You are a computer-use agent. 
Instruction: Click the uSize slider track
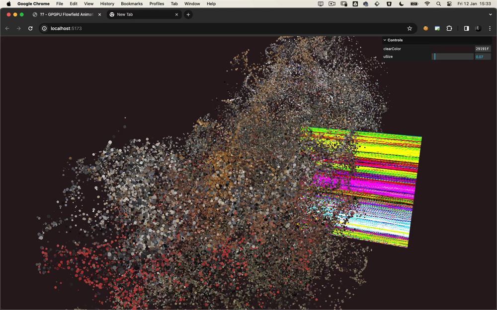(453, 57)
